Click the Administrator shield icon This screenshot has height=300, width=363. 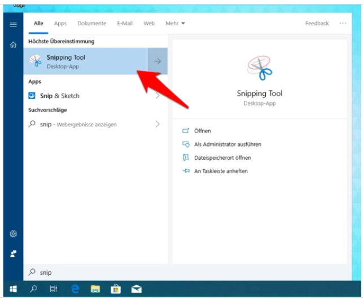186,144
